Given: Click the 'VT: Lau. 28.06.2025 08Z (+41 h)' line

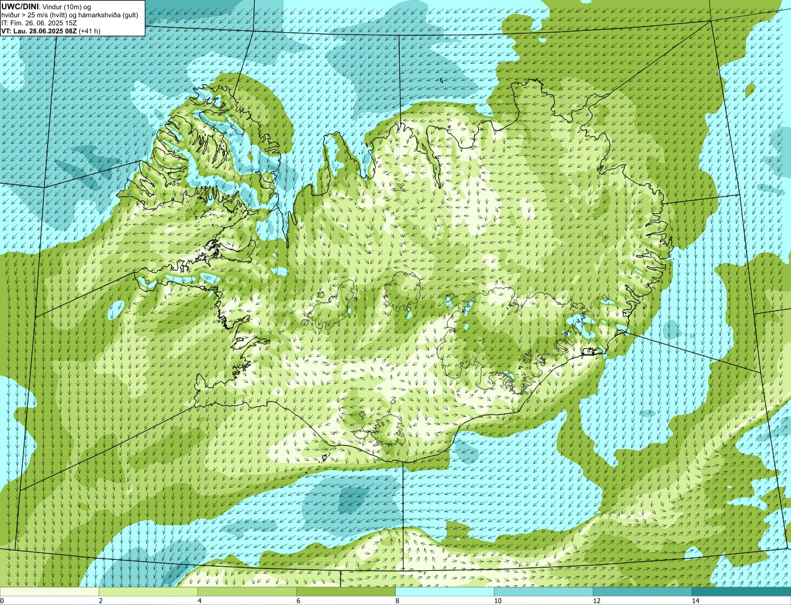Looking at the screenshot, I should coord(51,31).
